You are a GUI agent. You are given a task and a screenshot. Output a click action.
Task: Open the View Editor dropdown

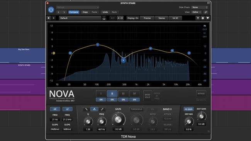pyautogui.click(x=197, y=12)
